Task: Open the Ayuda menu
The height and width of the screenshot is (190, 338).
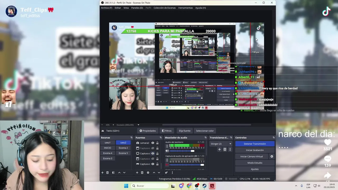Action: pos(200,8)
